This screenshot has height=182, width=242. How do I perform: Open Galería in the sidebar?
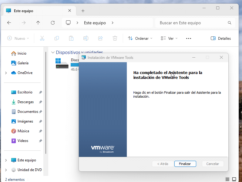pos(23,63)
